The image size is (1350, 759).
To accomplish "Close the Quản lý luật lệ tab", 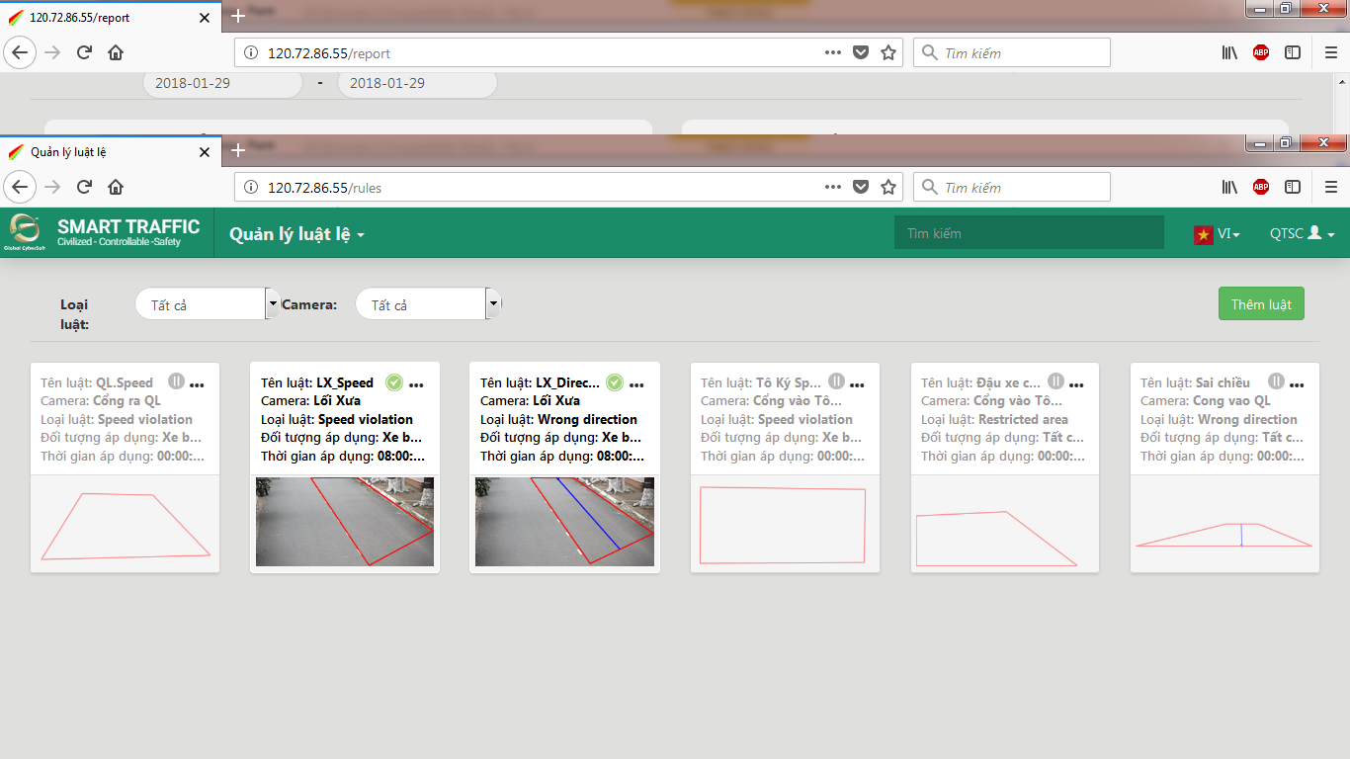I will (x=205, y=152).
